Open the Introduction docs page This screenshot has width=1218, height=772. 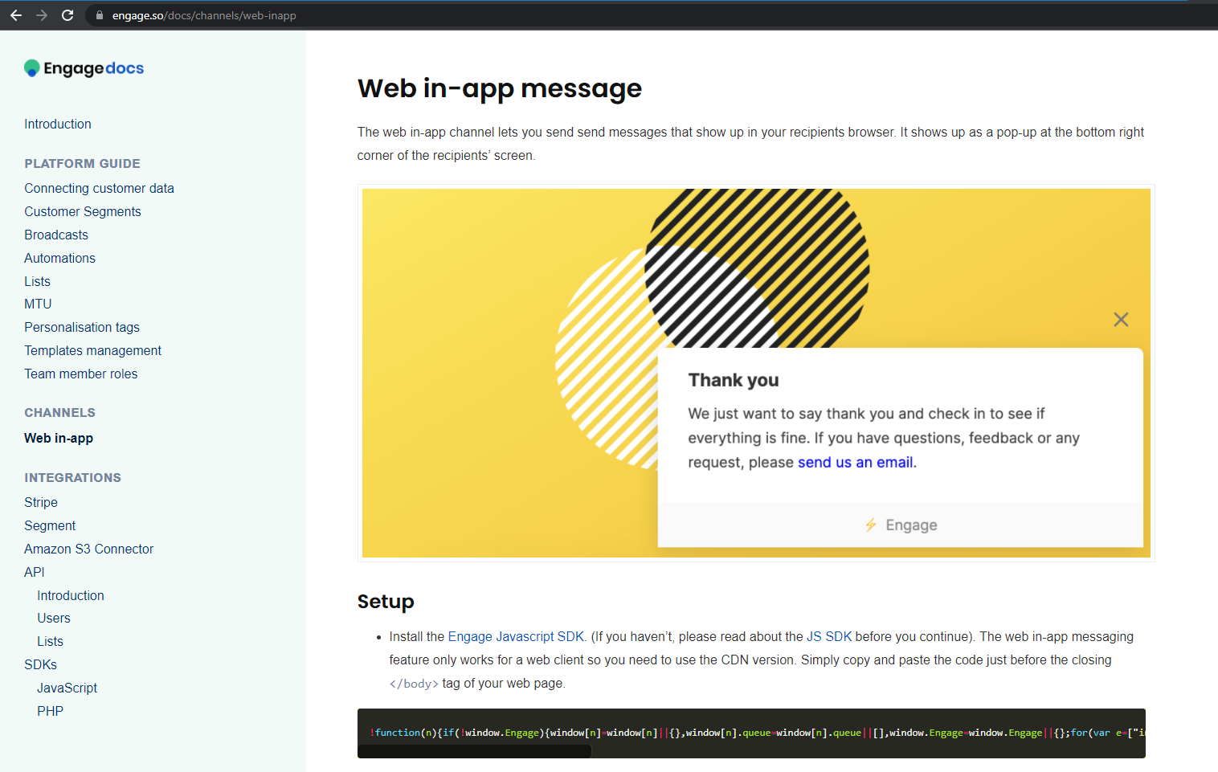click(x=58, y=124)
